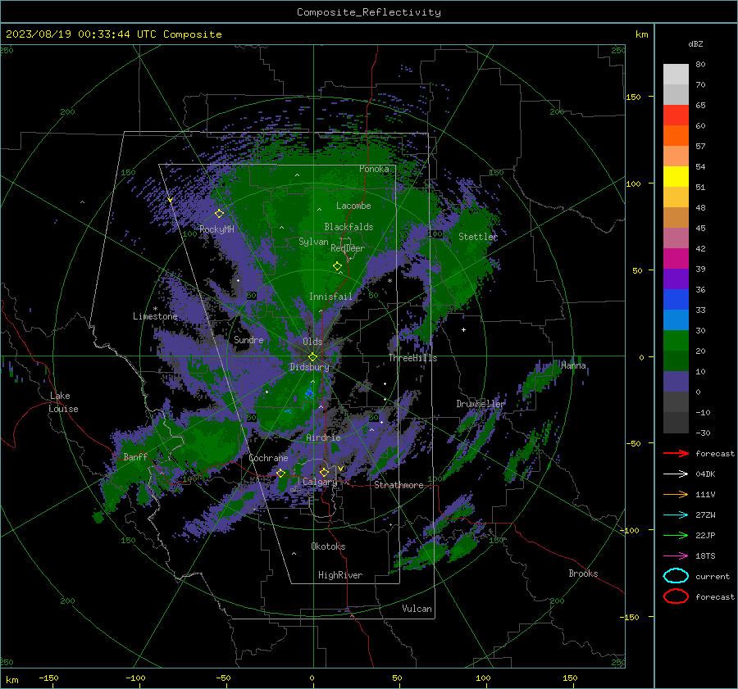The height and width of the screenshot is (689, 738).
Task: Select yellow diamond marker below RedDeer
Action: (337, 266)
